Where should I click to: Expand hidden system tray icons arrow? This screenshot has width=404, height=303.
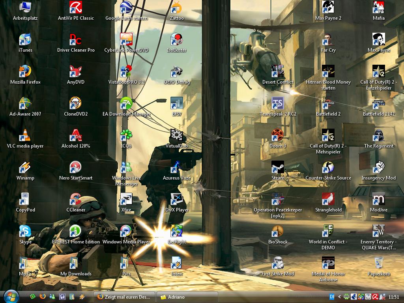coord(339,297)
